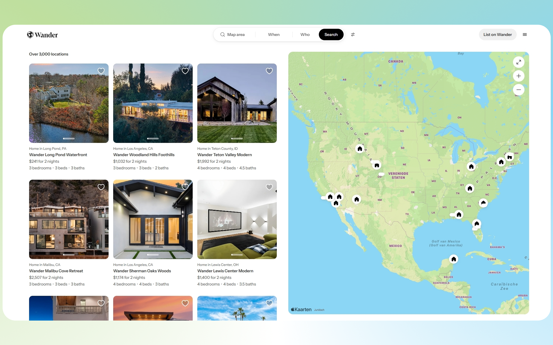Viewport: 553px width, 345px height.
Task: Open the Lewis Center Modern photo
Action: coord(237,219)
